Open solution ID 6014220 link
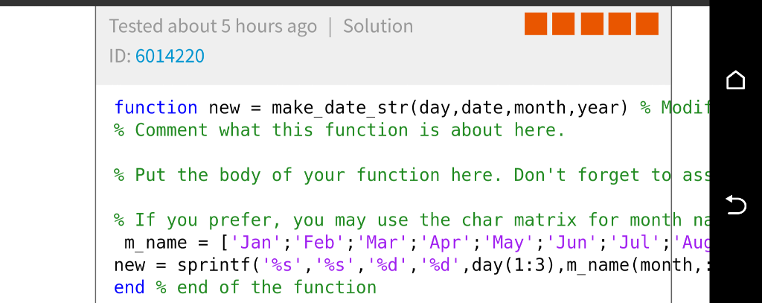This screenshot has height=303, width=762. 170,57
